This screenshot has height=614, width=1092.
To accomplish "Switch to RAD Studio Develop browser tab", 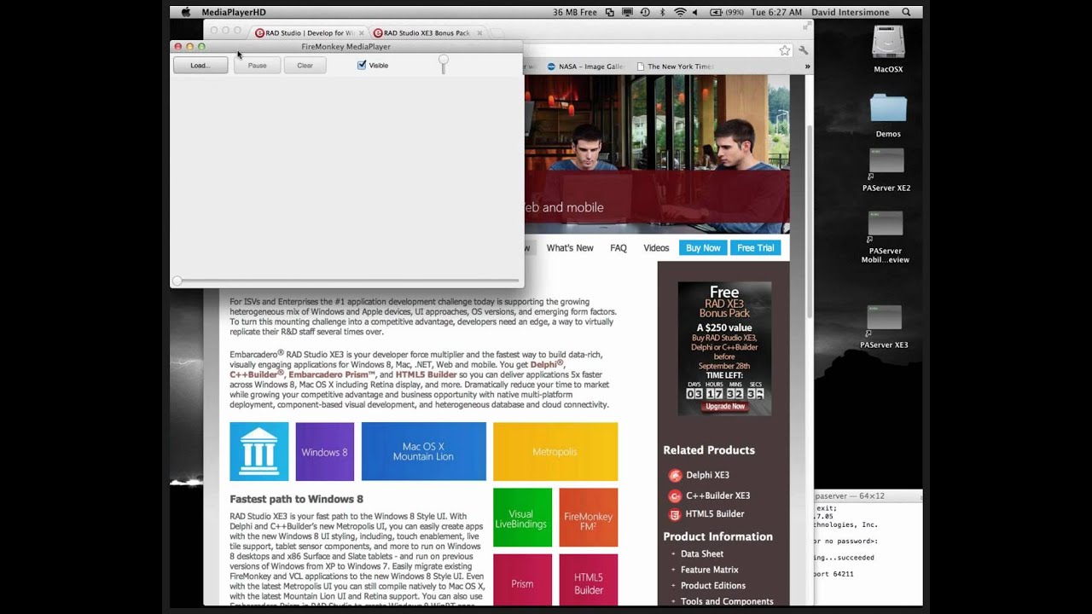I will point(310,32).
